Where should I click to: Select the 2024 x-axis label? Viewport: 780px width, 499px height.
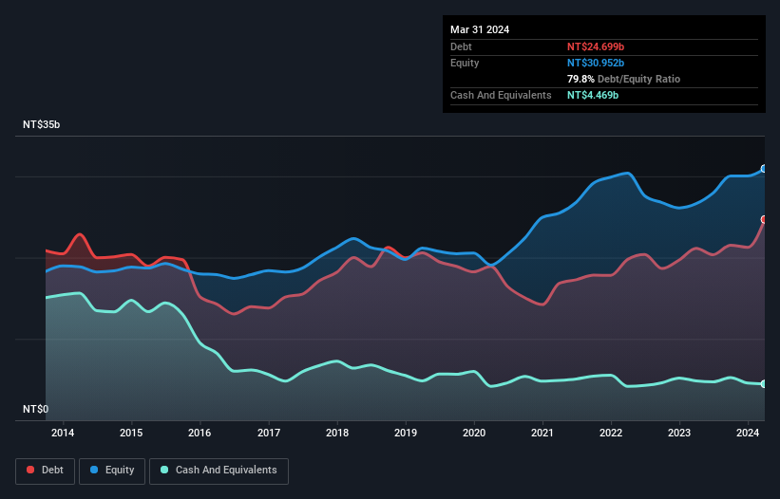click(748, 433)
